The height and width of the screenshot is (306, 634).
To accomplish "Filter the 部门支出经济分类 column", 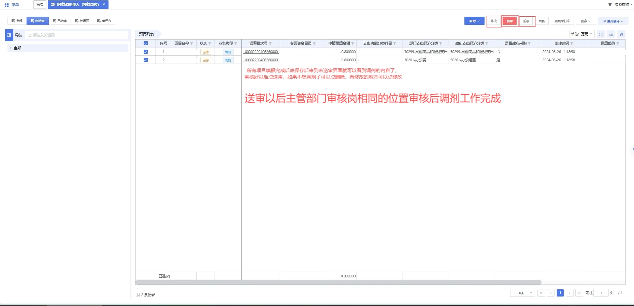I will click(x=441, y=44).
